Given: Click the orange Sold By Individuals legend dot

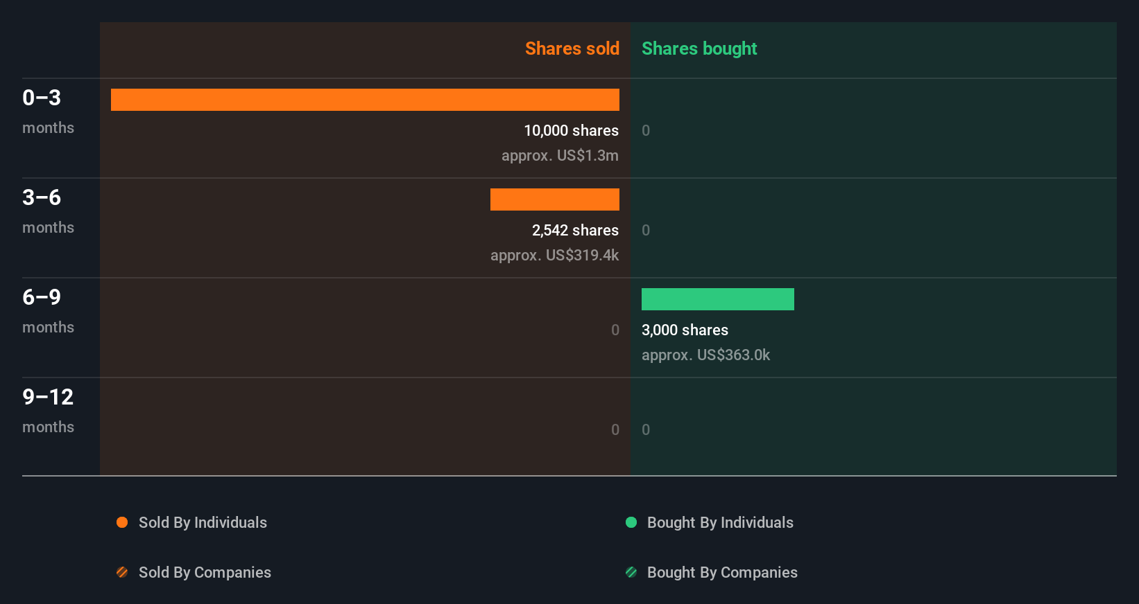Looking at the screenshot, I should tap(122, 522).
